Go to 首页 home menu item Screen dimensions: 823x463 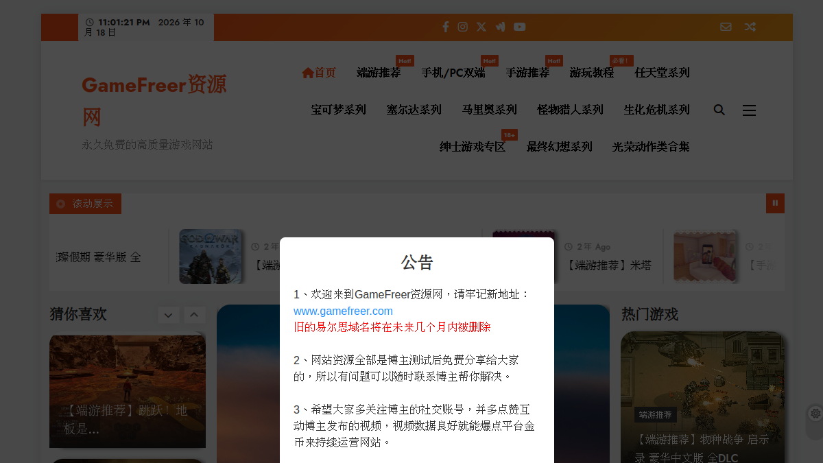click(319, 73)
